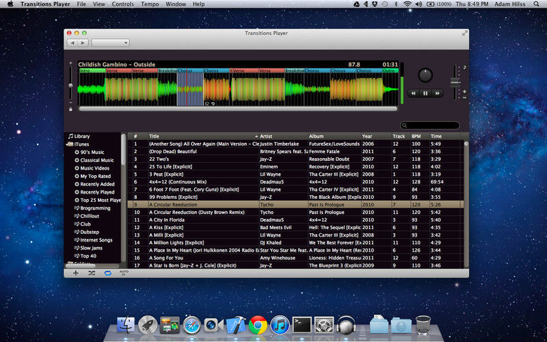Click the note icon above the tempo fader
Viewport: 547px width, 342px height.
pos(464,67)
